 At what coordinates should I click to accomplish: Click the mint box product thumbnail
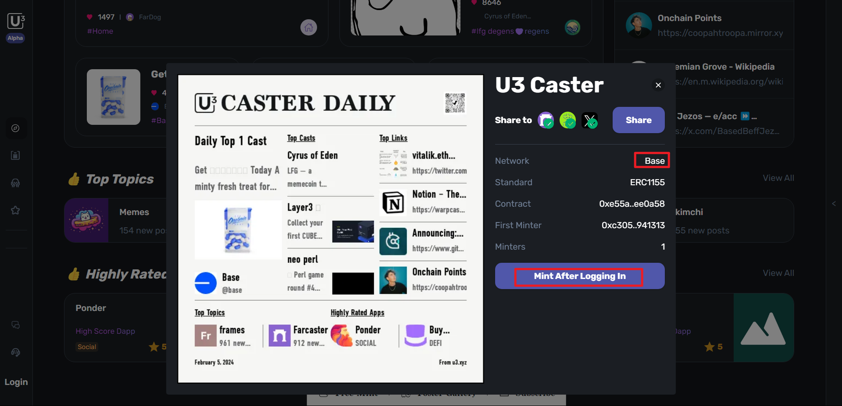pyautogui.click(x=114, y=97)
